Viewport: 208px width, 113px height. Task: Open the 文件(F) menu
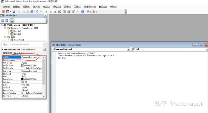6,7
